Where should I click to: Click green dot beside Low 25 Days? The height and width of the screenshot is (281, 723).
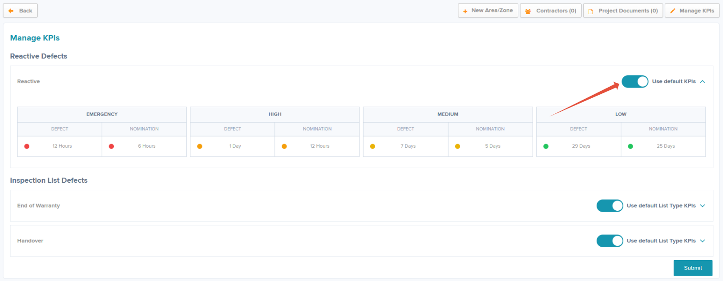pyautogui.click(x=630, y=146)
